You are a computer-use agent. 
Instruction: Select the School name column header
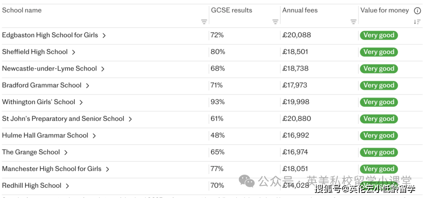pos(22,11)
